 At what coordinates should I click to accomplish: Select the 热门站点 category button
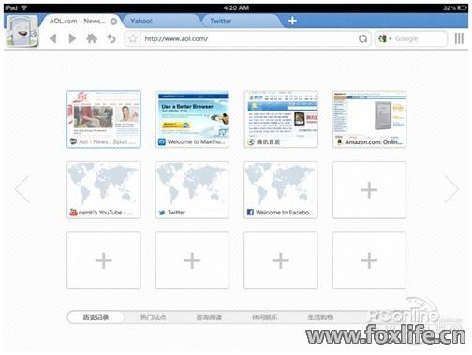(153, 318)
